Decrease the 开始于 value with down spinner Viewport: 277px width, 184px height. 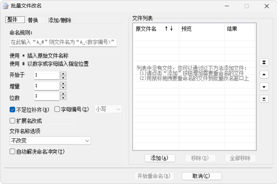(x=63, y=78)
